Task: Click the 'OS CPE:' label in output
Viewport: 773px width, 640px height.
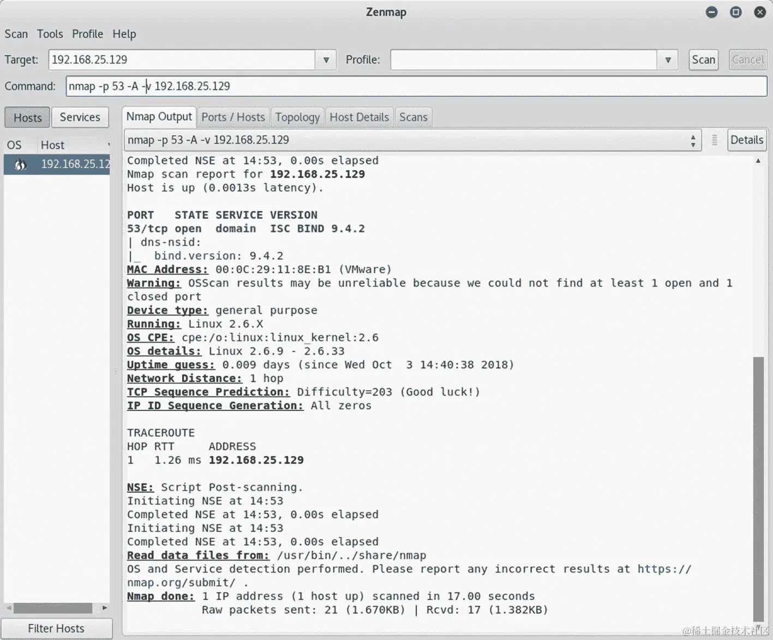Action: (x=151, y=338)
